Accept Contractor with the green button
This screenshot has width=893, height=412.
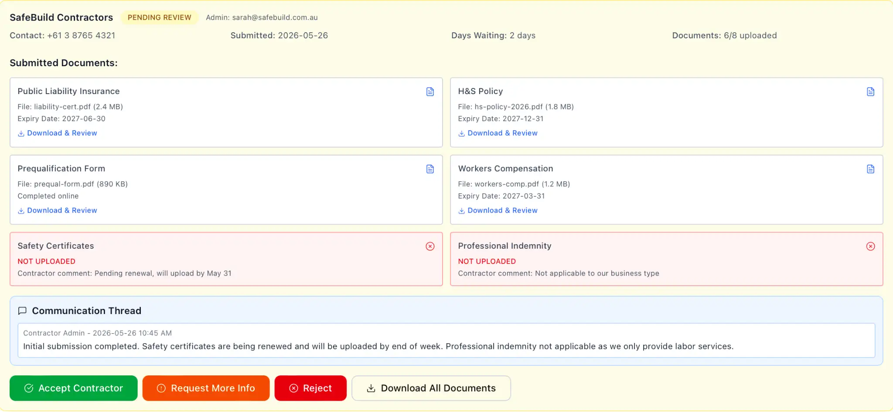pyautogui.click(x=74, y=388)
